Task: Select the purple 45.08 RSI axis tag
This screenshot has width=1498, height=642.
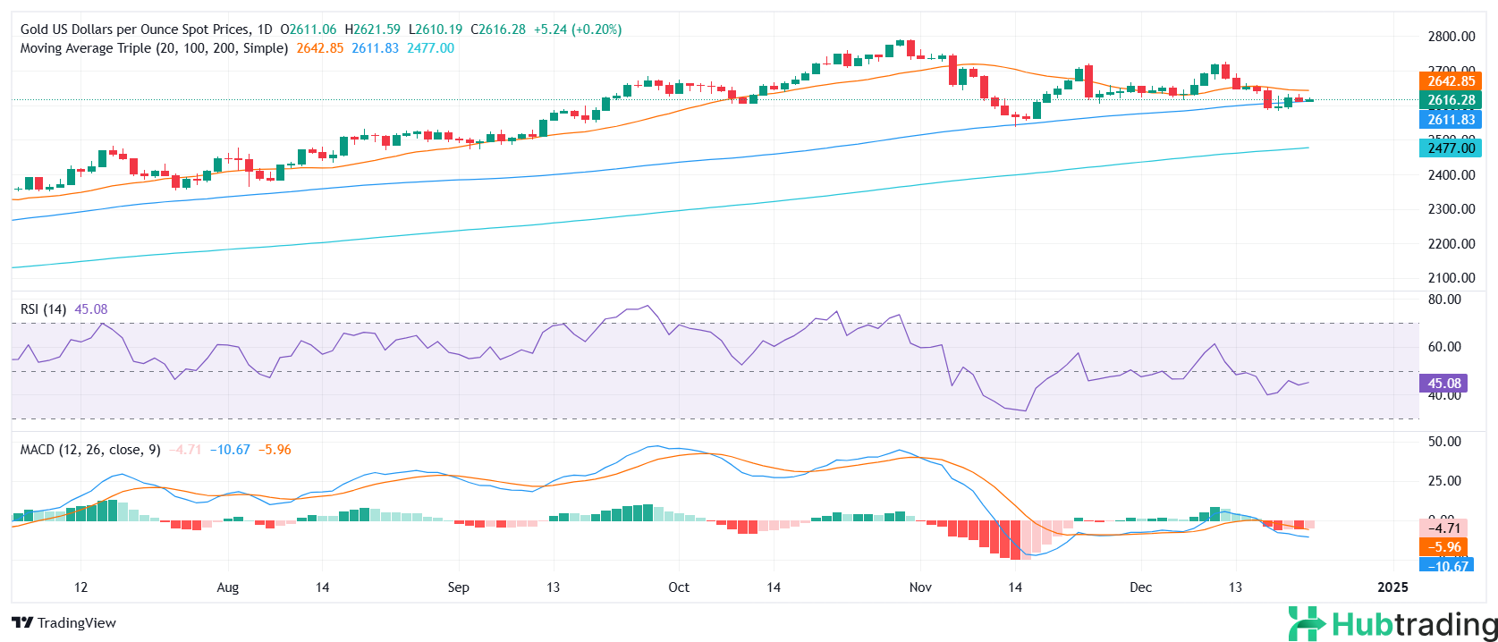Action: 1443,384
